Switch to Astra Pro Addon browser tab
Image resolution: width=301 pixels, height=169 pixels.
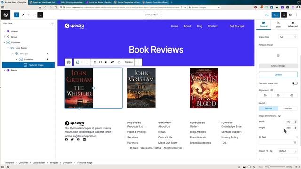[98, 2]
